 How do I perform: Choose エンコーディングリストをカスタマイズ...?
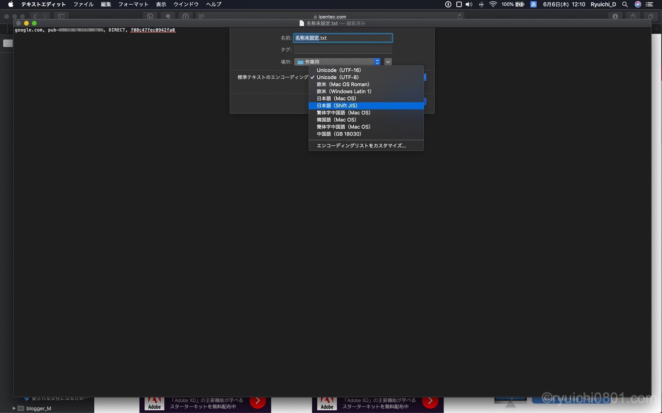pos(366,146)
